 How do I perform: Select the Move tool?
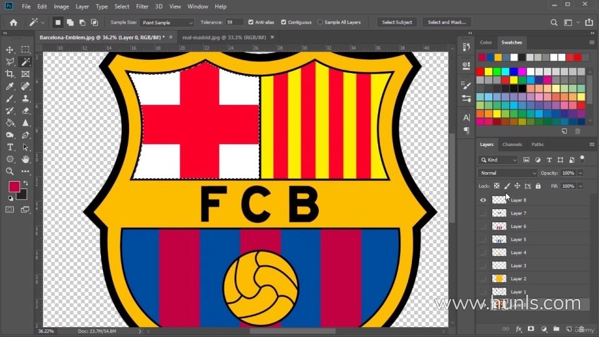point(10,50)
